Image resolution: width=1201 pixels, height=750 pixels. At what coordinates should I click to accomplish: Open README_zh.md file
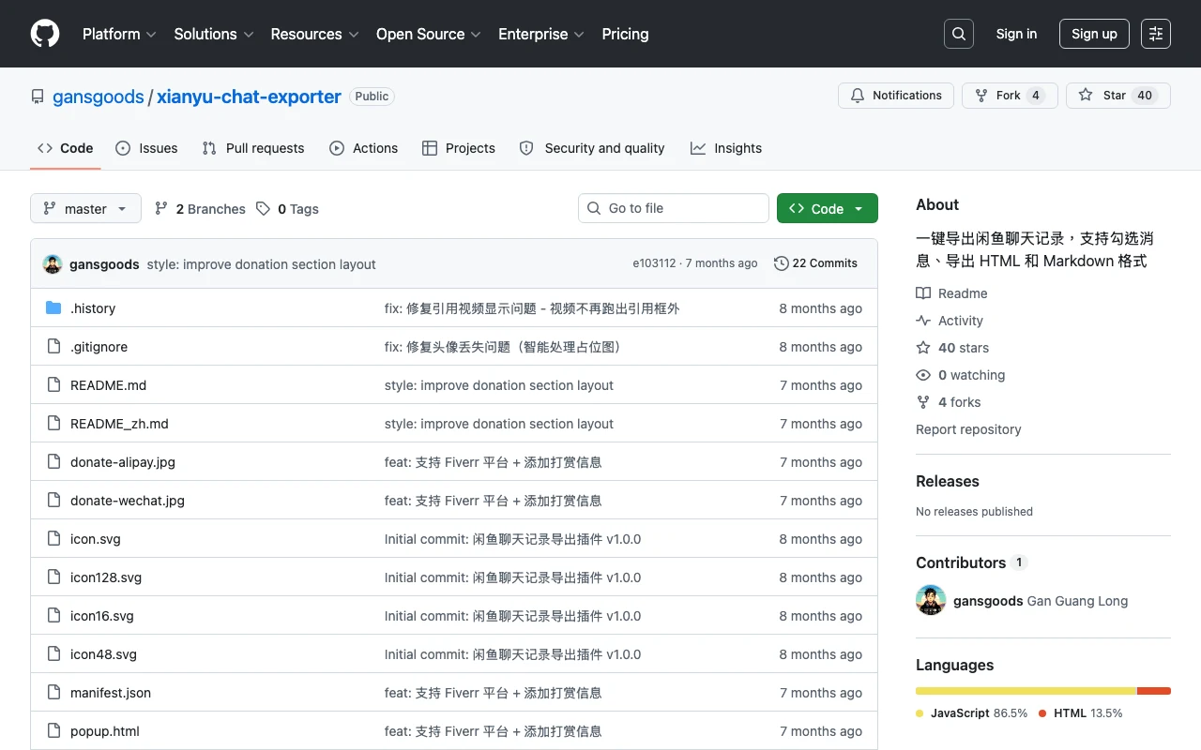point(119,424)
